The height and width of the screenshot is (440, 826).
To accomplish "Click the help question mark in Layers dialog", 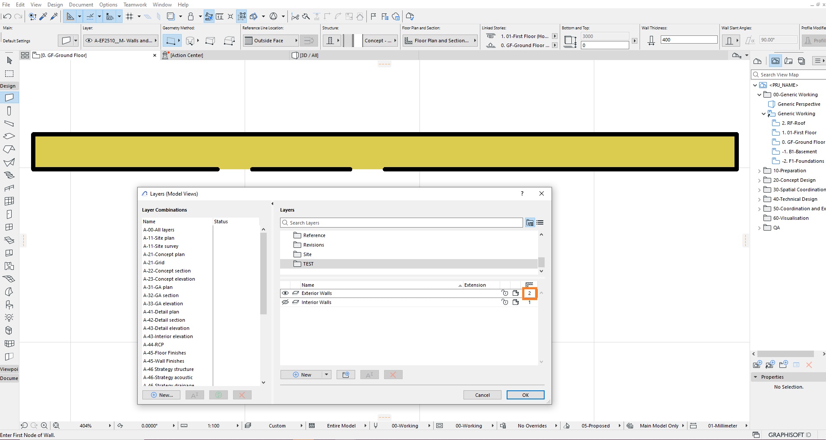I will [522, 193].
